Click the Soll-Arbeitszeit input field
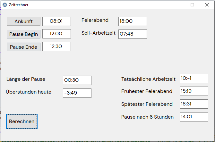Image resolution: width=215 pixels, height=142 pixels. (133, 34)
